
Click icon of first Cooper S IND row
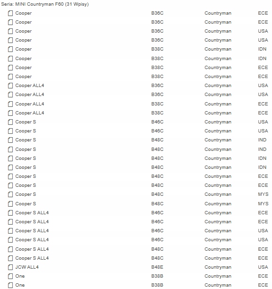10,140
